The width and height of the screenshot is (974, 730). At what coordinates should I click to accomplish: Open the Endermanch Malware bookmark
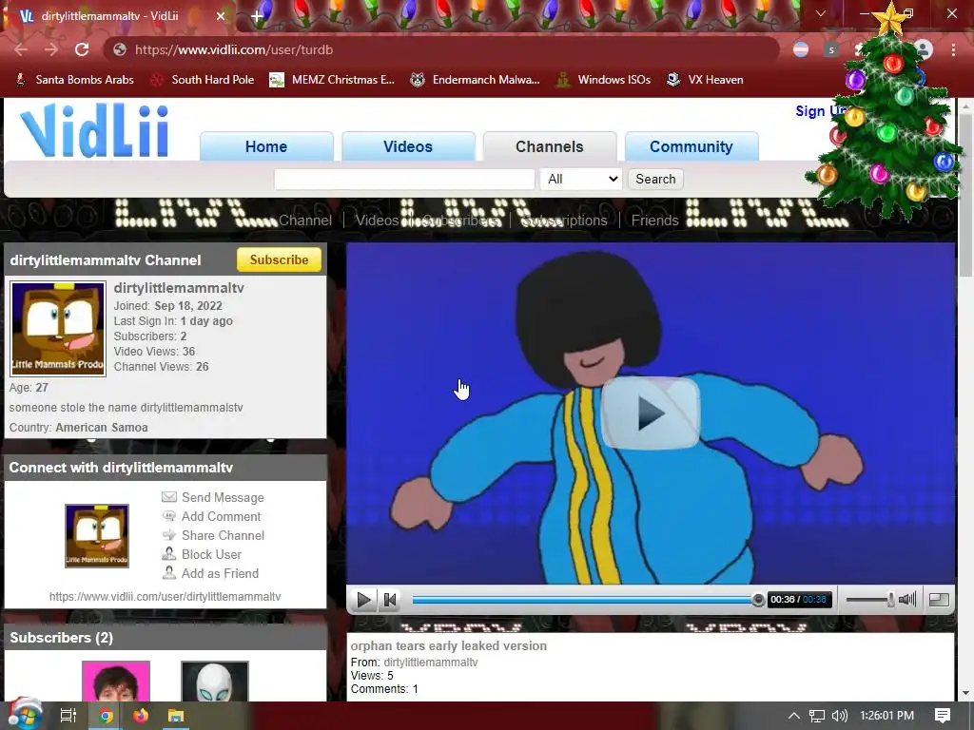click(x=476, y=80)
